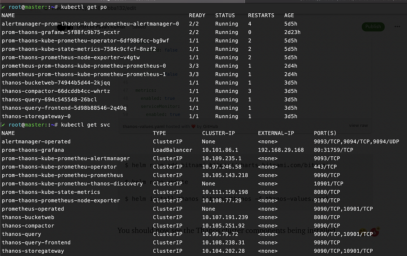Click cluster IP 10.105.251.92
407x256 pixels.
pos(223,226)
